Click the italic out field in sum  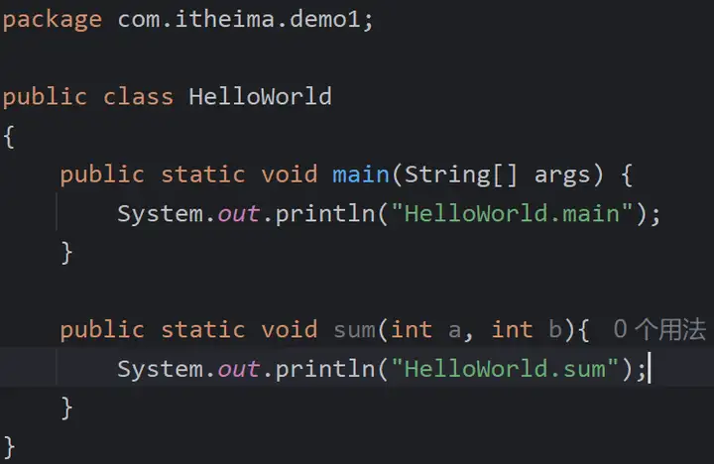[x=239, y=369]
